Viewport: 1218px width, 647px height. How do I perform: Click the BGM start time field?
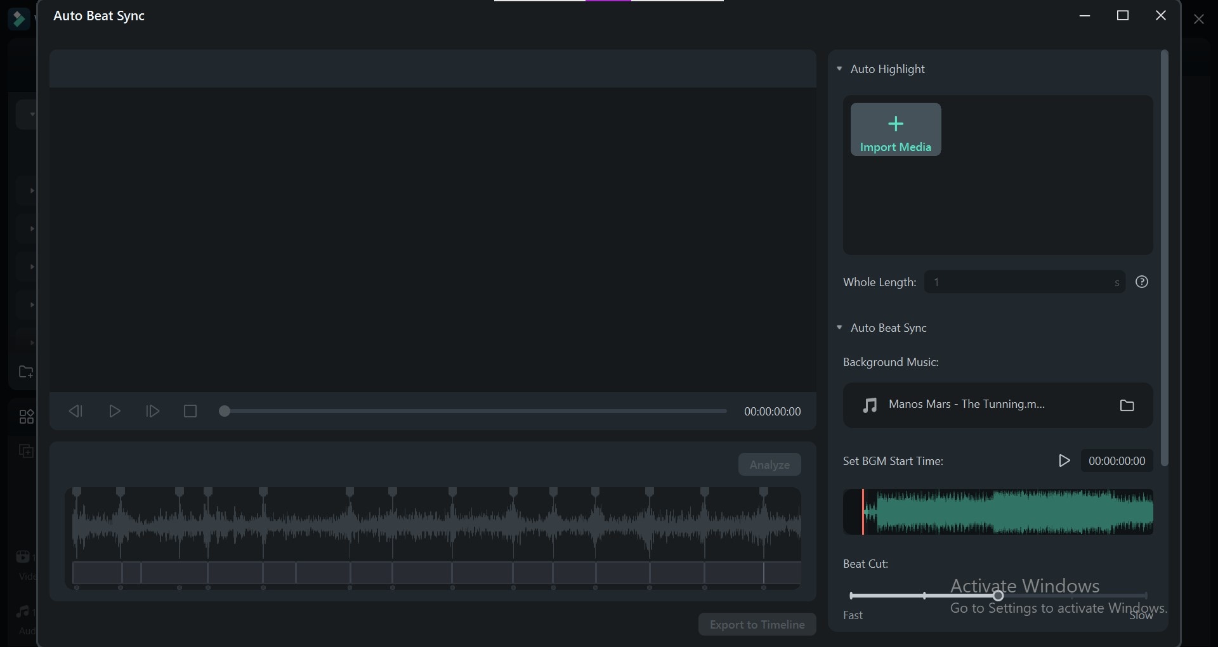1117,461
